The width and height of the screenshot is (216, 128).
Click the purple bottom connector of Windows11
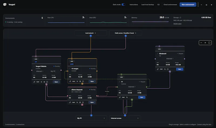click(x=170, y=72)
